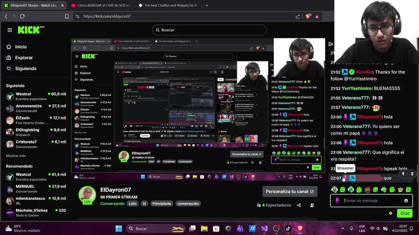Viewport: 419px width, 235px height.
Task: Click the KICK logo
Action: pyautogui.click(x=31, y=30)
